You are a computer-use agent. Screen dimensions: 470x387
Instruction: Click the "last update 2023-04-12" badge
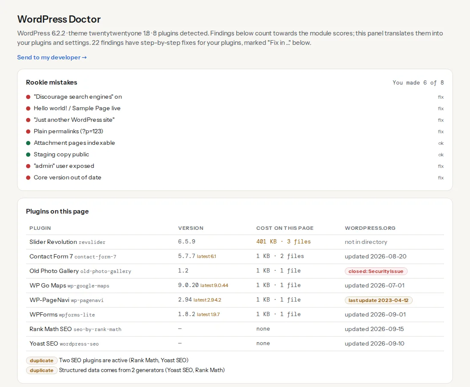(x=379, y=300)
